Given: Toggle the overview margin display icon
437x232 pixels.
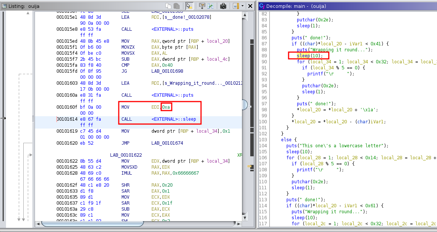Looking at the screenshot, I should pyautogui.click(x=236, y=6).
